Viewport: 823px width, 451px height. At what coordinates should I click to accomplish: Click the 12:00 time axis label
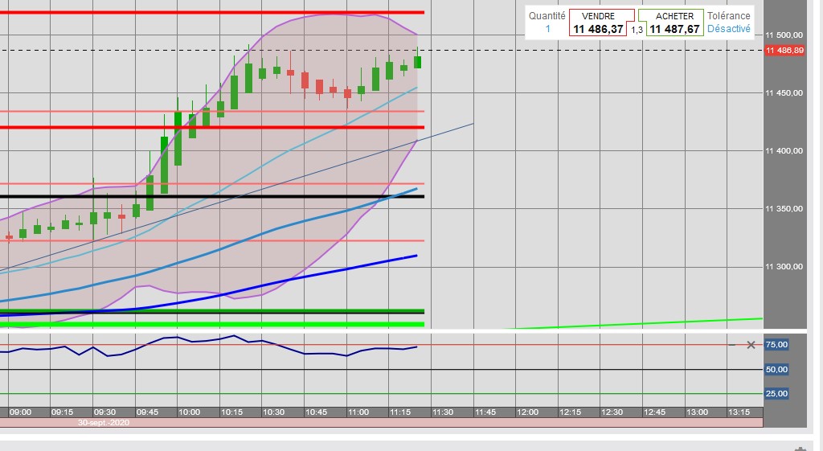[527, 412]
